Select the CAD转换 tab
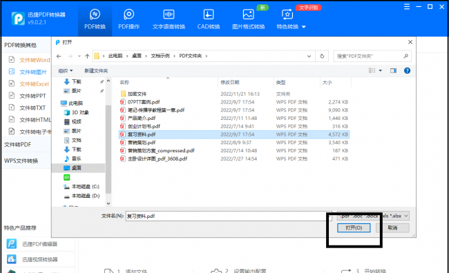 pos(209,19)
